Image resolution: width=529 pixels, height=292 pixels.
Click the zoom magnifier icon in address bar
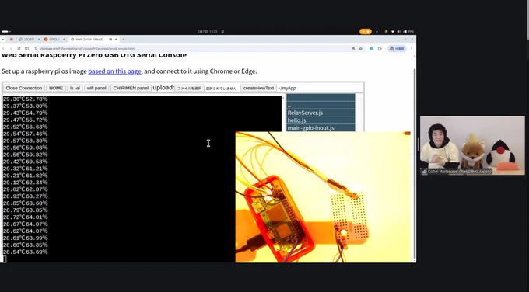click(x=353, y=48)
